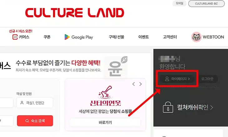The image size is (228, 137).
Task: Open the 고객센터 menu
Action: [170, 37]
